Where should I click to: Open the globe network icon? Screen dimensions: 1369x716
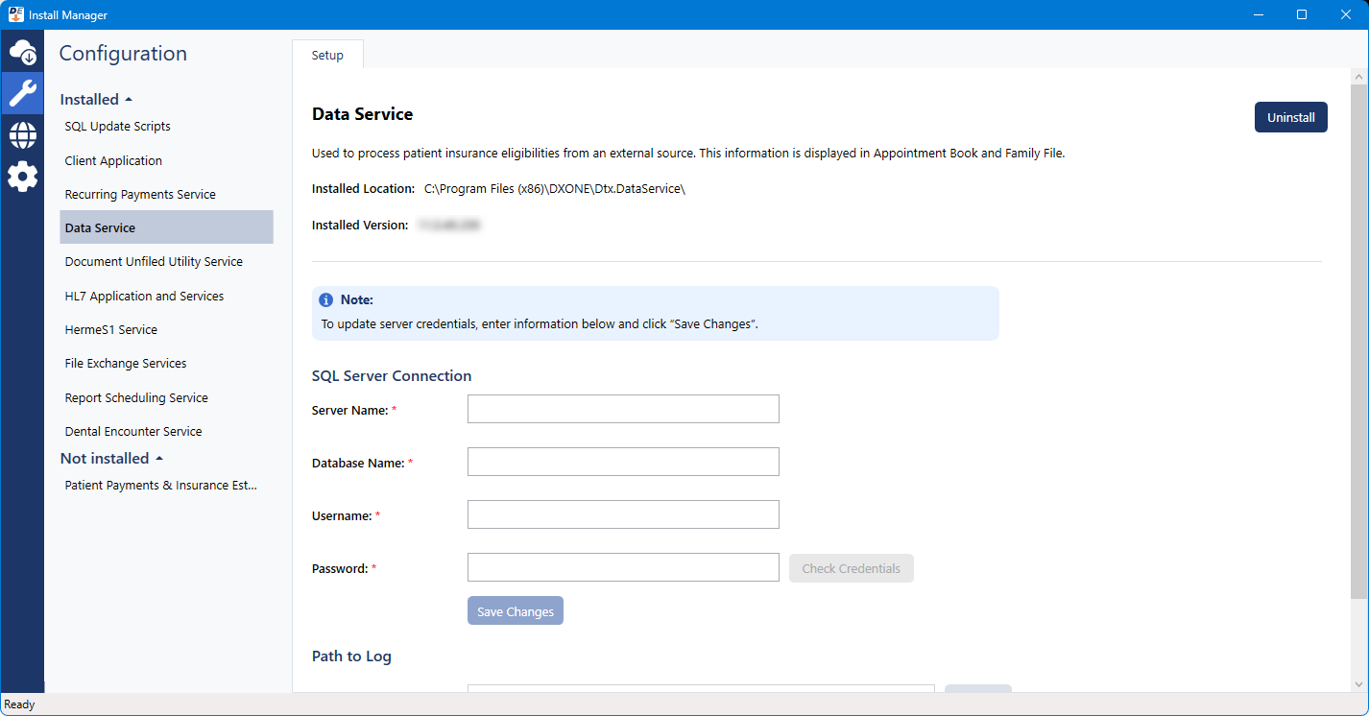pos(22,135)
